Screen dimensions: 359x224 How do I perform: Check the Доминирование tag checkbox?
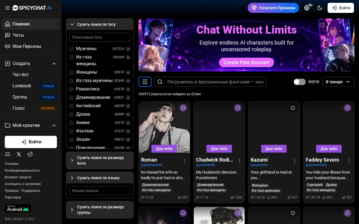(x=72, y=98)
